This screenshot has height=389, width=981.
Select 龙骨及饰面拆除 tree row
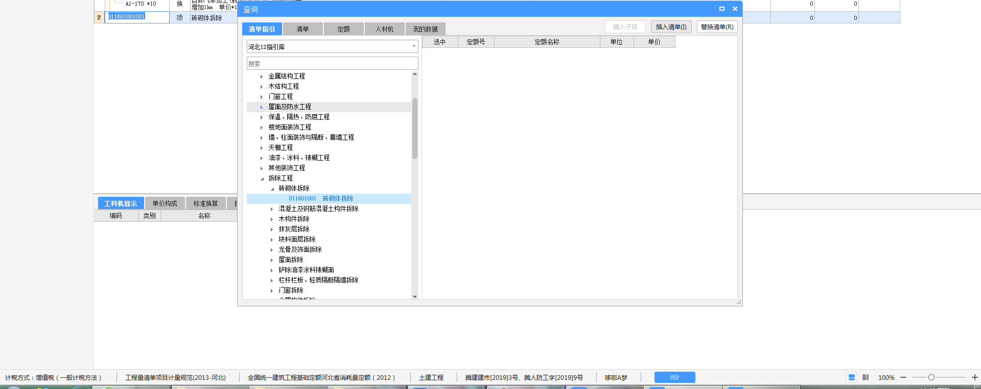click(329, 250)
